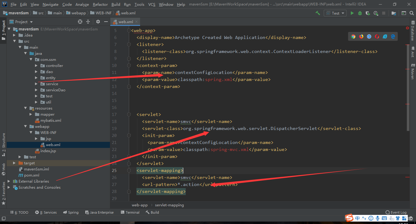Click the webapp breadcrumb in navigation bar
Viewport: 416px width, 224px height.
tap(76, 13)
